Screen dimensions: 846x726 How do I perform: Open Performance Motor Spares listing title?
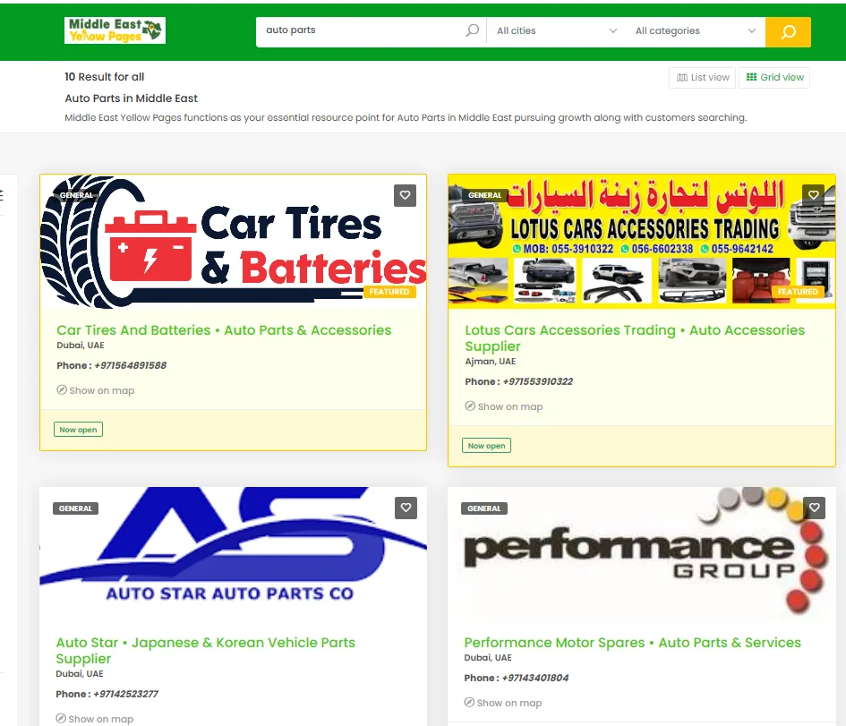click(632, 643)
